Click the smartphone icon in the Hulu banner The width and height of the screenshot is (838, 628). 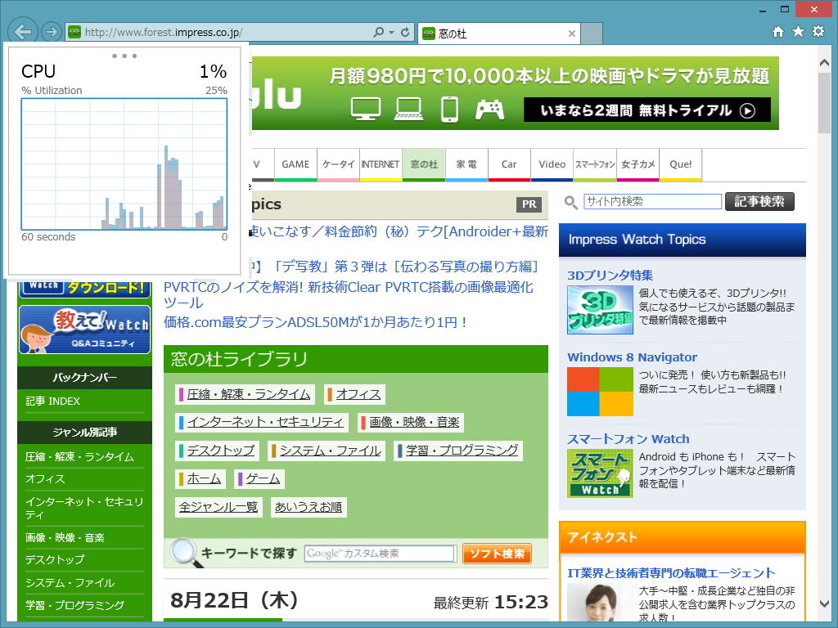pyautogui.click(x=449, y=109)
